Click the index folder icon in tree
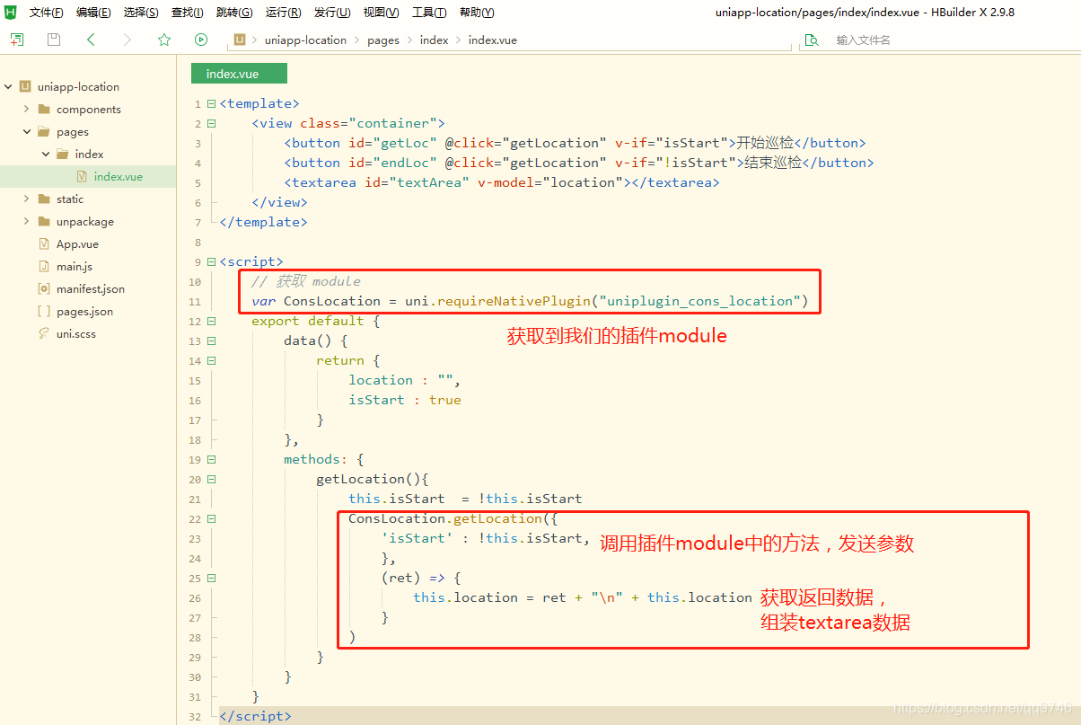 [62, 155]
